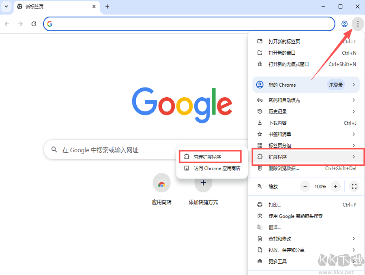The height and width of the screenshot is (275, 365).
Task: Enter fullscreen with the fullscreen icon
Action: [x=354, y=186]
